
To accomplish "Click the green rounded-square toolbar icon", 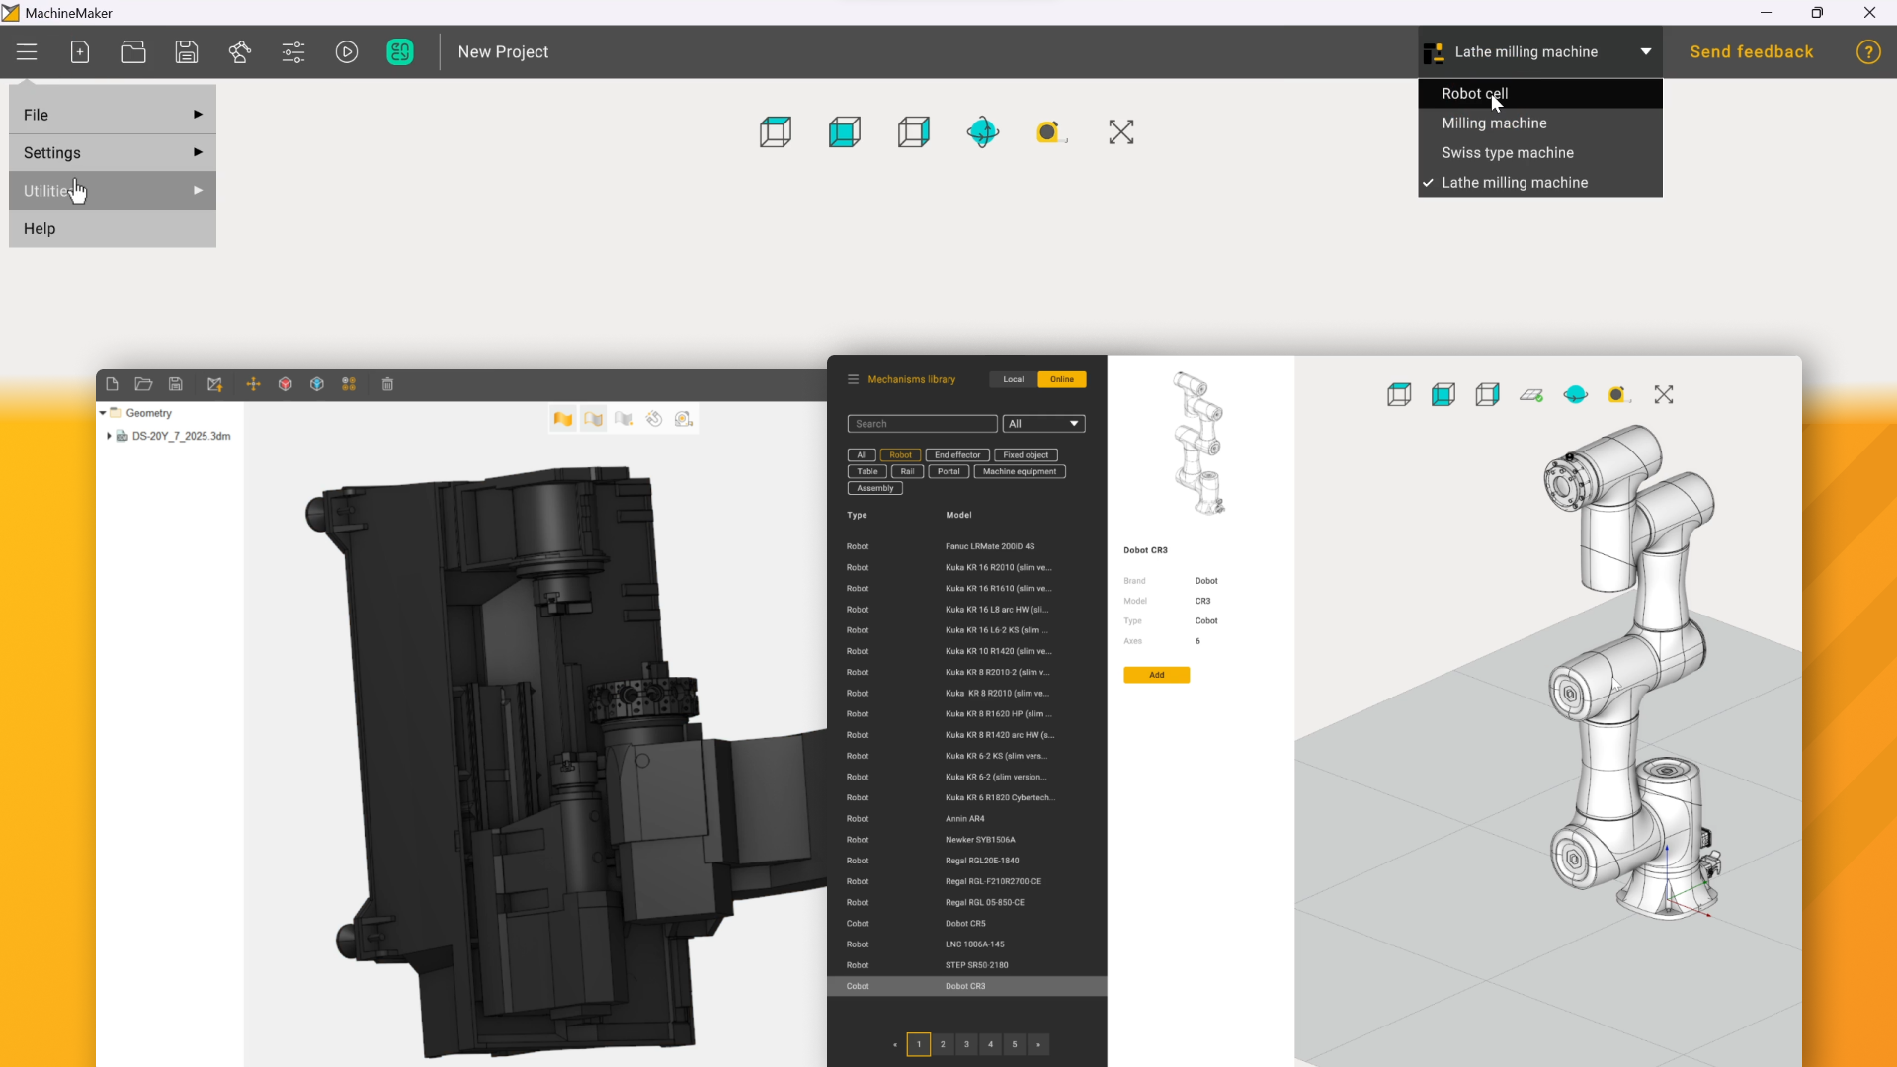I will tap(400, 52).
